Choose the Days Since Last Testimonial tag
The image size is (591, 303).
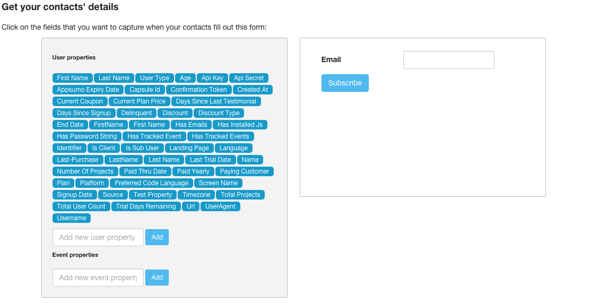pyautogui.click(x=216, y=101)
